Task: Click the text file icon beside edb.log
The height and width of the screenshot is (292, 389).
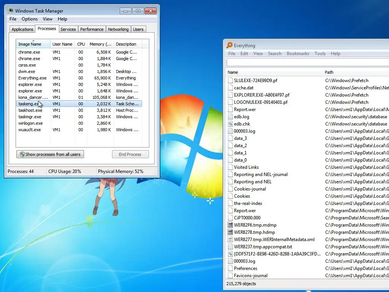Action: (x=230, y=117)
